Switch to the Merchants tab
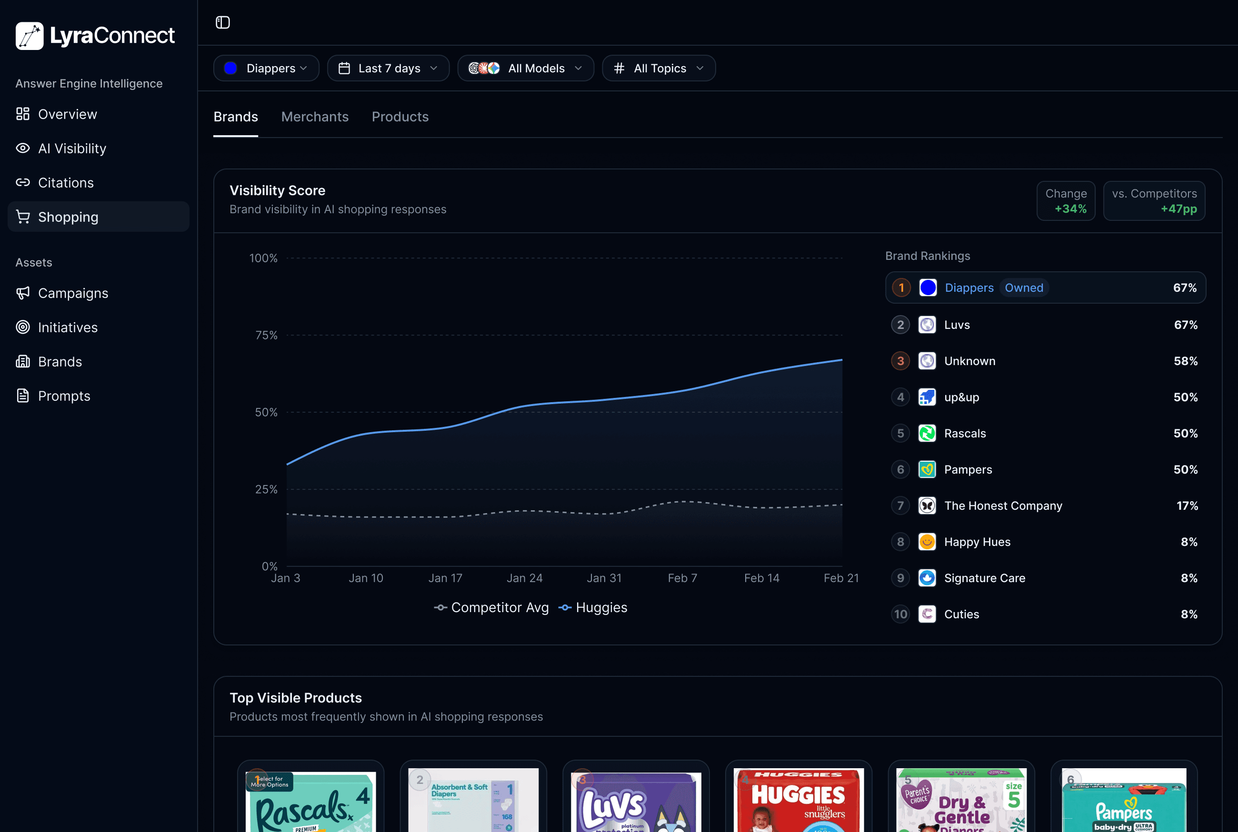This screenshot has height=832, width=1238. point(315,117)
